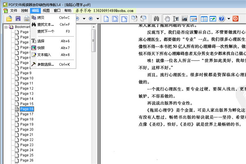The width and height of the screenshot is (246, 164).
Task: Open the 视图 menu
Action: 46,10
